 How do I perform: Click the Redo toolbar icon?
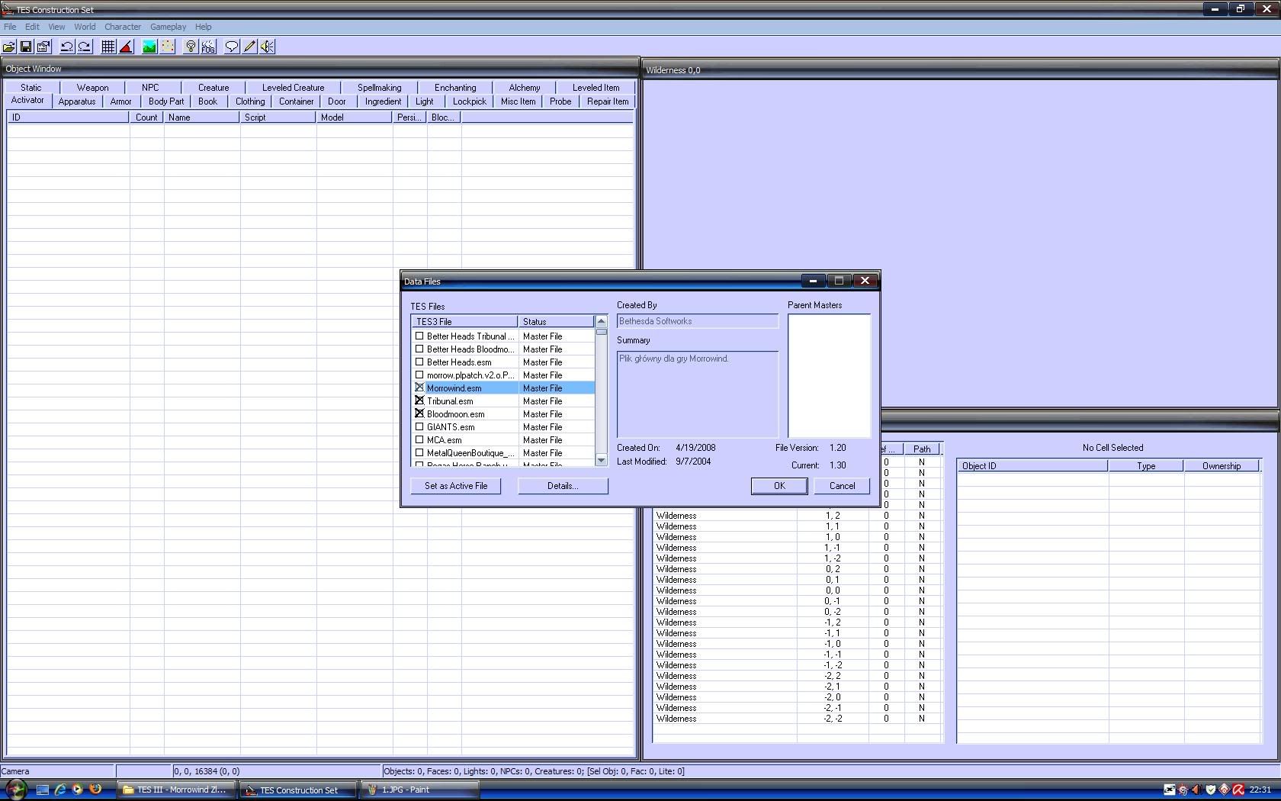tap(85, 47)
